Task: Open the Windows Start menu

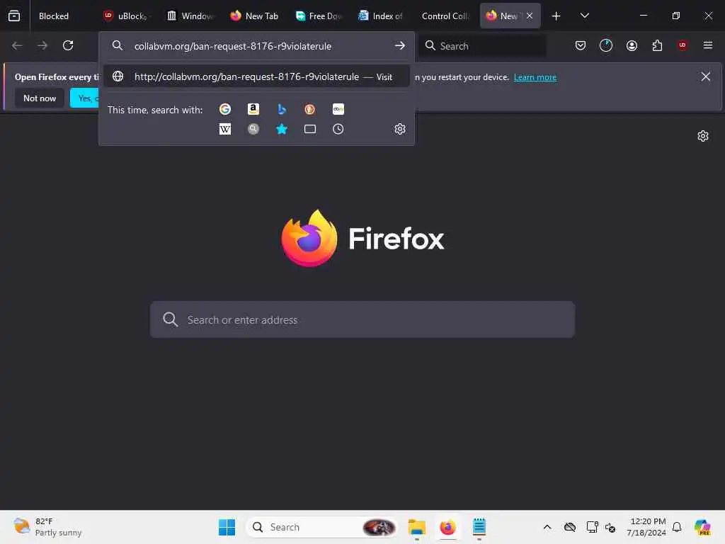Action: click(x=227, y=527)
